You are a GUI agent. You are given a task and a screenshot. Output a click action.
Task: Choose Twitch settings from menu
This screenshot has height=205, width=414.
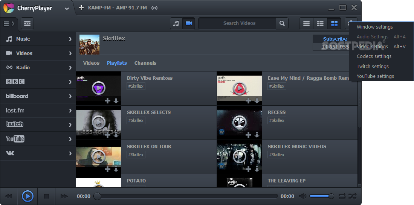pos(382,67)
